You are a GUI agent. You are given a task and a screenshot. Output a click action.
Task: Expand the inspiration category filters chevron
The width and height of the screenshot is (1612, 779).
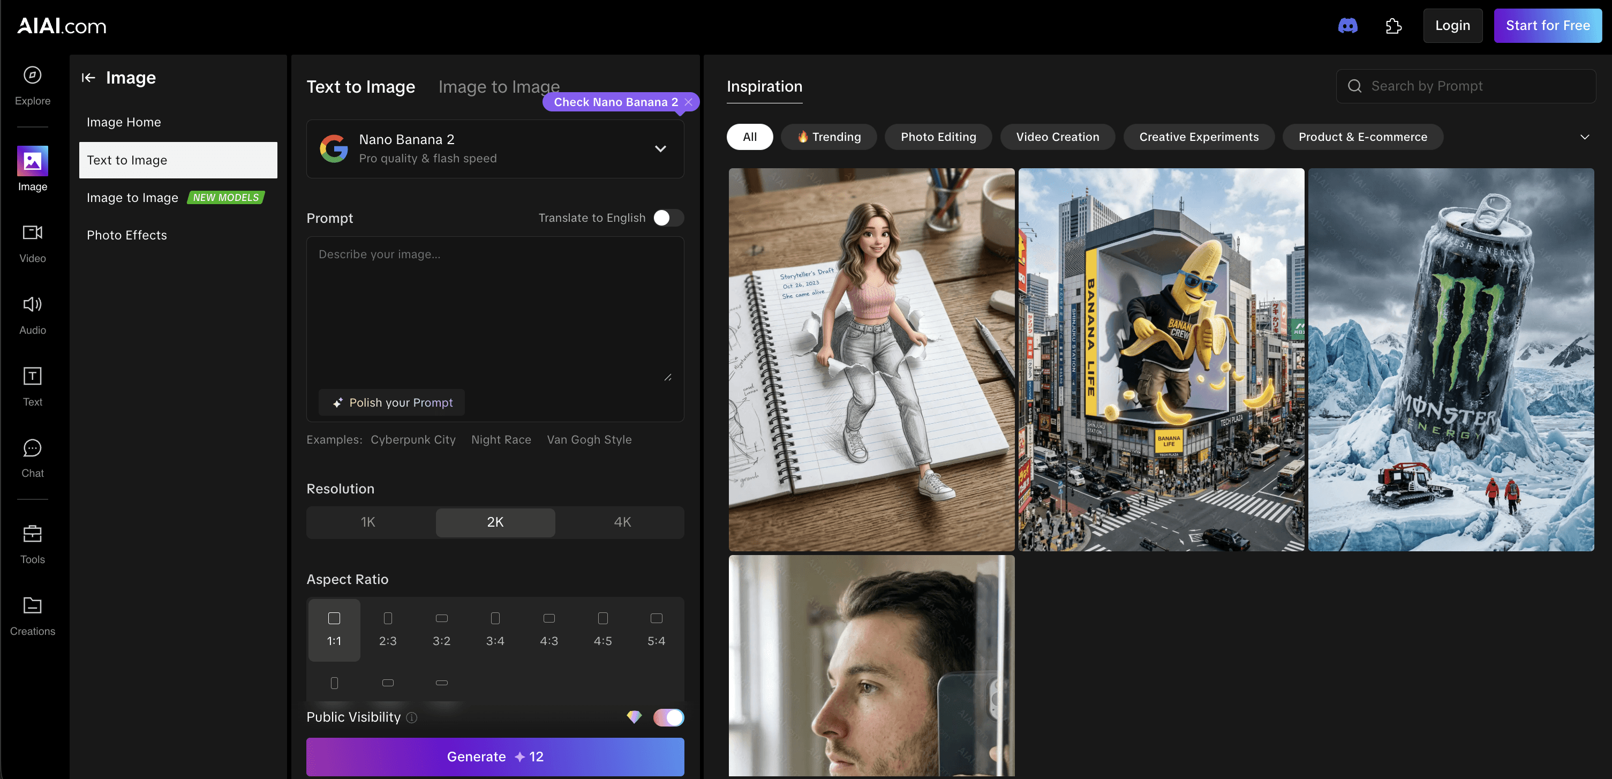pos(1585,137)
